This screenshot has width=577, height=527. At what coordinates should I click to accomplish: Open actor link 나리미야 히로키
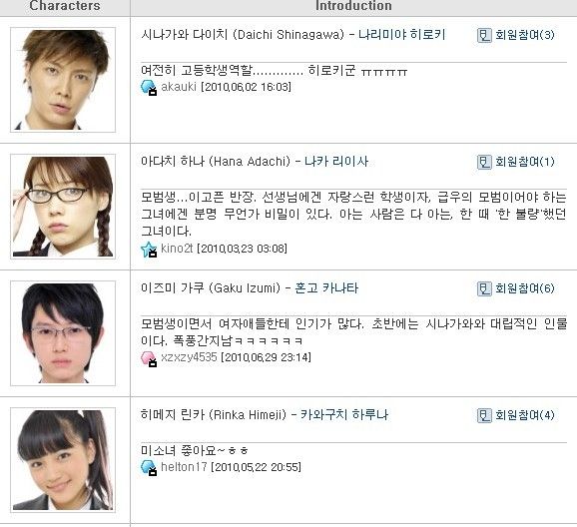click(402, 35)
